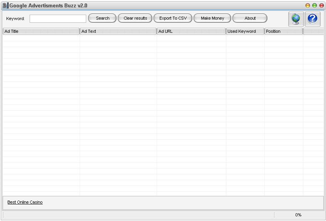The image size is (326, 221).
Task: Click Export To CSV button
Action: [173, 18]
